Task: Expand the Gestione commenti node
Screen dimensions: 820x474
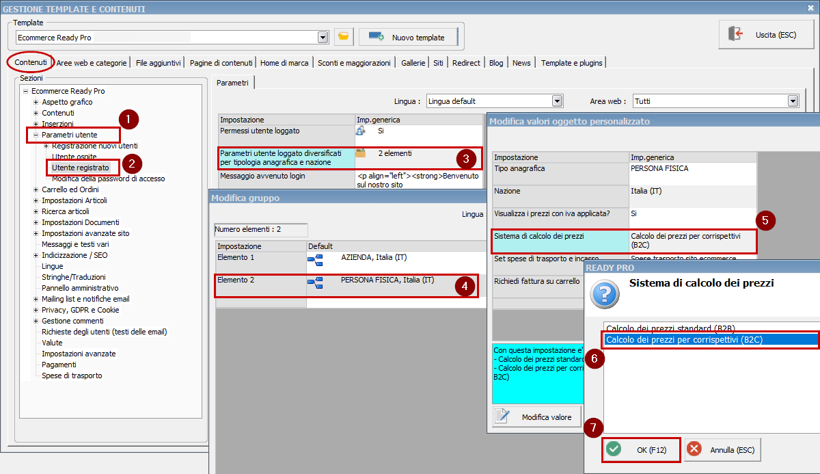Action: point(36,321)
